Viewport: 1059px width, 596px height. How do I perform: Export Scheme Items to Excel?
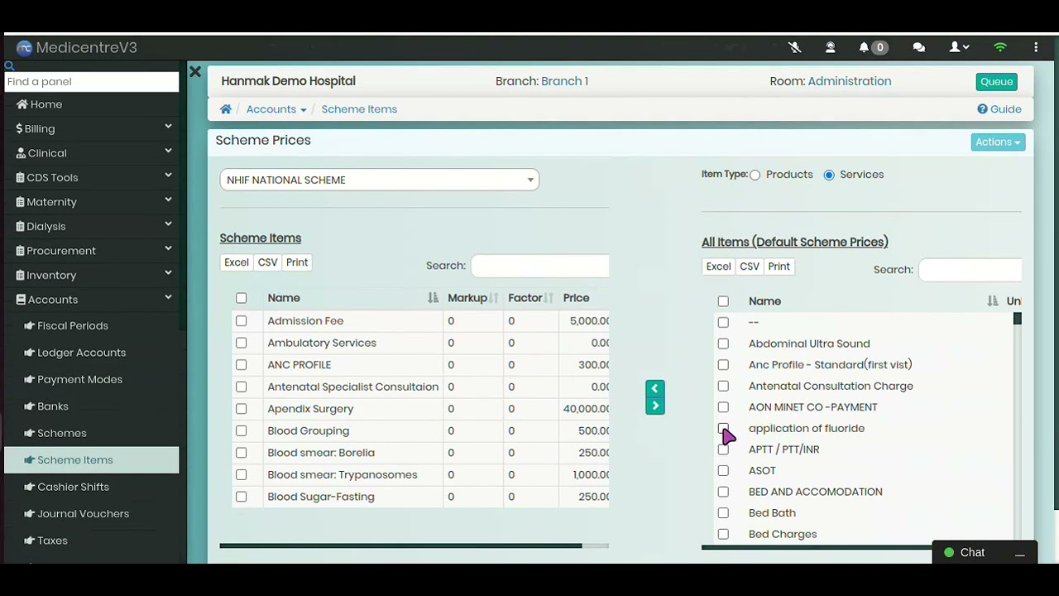click(236, 262)
